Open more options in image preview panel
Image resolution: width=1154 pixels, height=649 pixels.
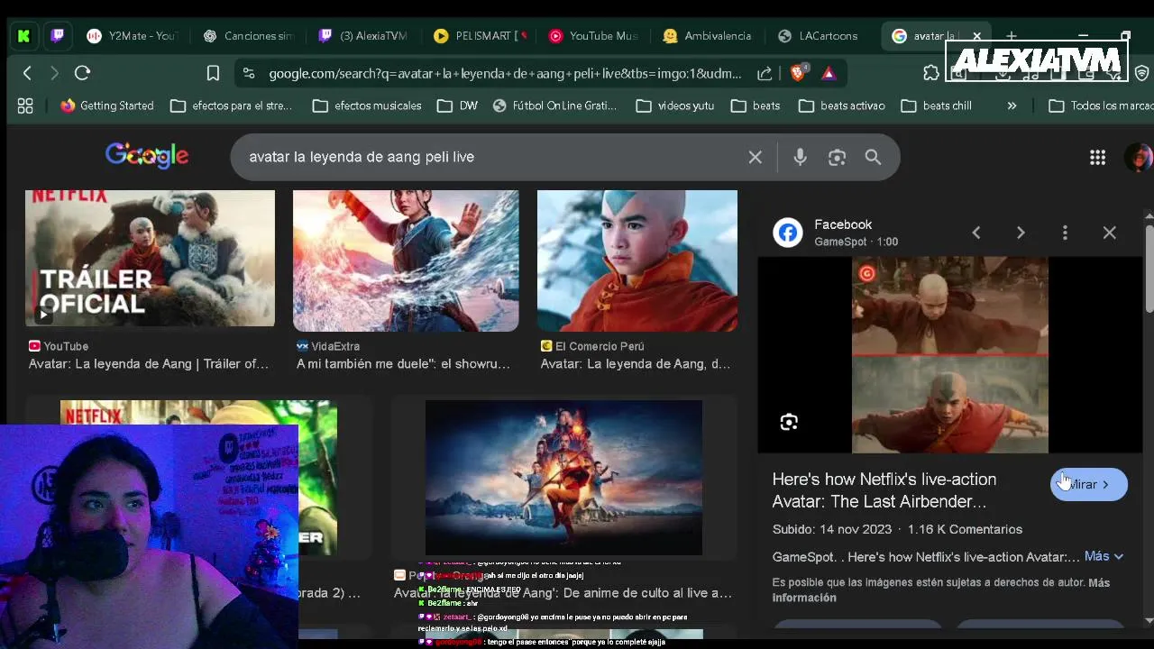(x=1065, y=233)
